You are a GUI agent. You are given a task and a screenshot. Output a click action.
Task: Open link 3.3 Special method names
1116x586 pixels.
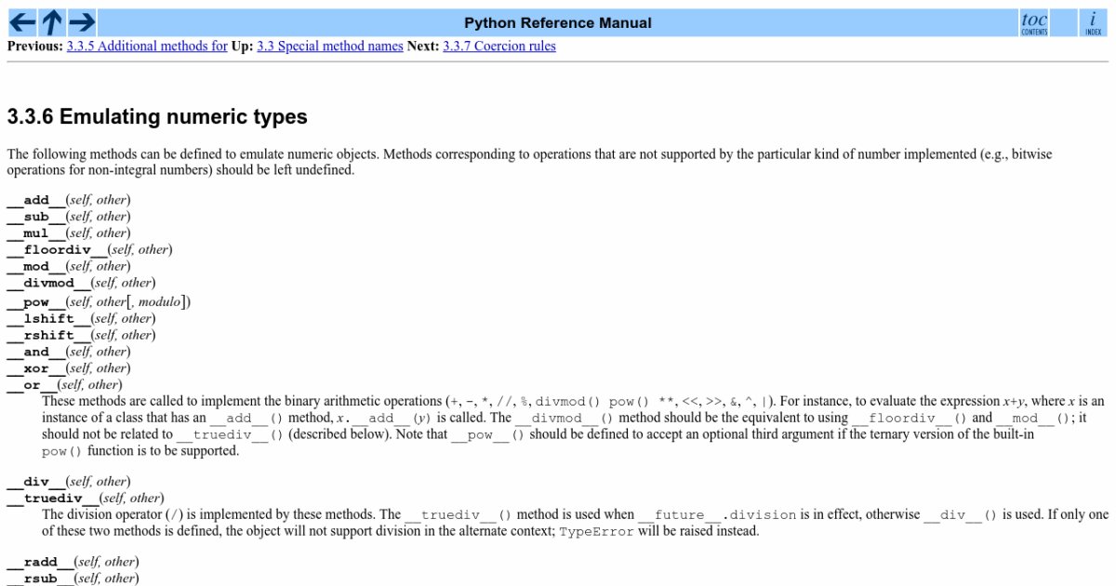(x=330, y=46)
